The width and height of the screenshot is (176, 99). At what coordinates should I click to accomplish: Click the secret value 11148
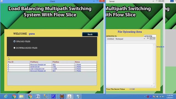pos(132,89)
